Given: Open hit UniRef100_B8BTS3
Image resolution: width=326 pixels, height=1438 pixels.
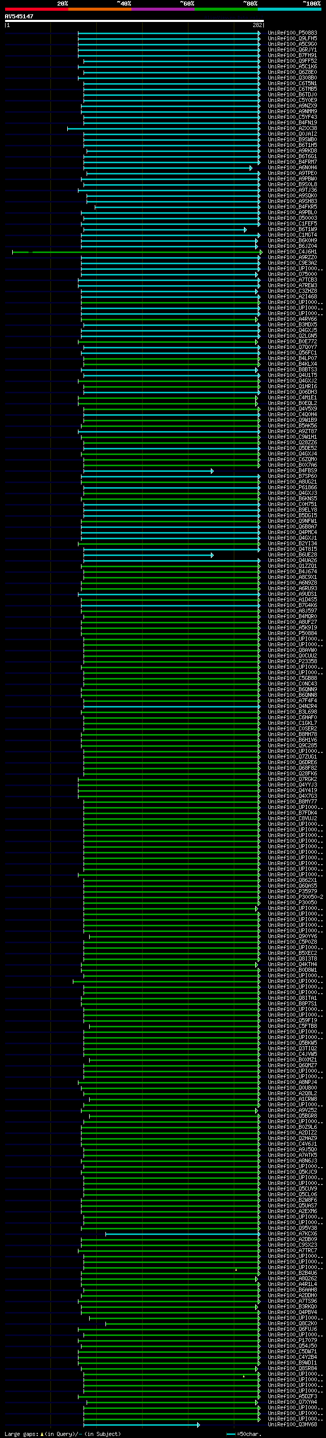Looking at the screenshot, I should click(x=292, y=369).
